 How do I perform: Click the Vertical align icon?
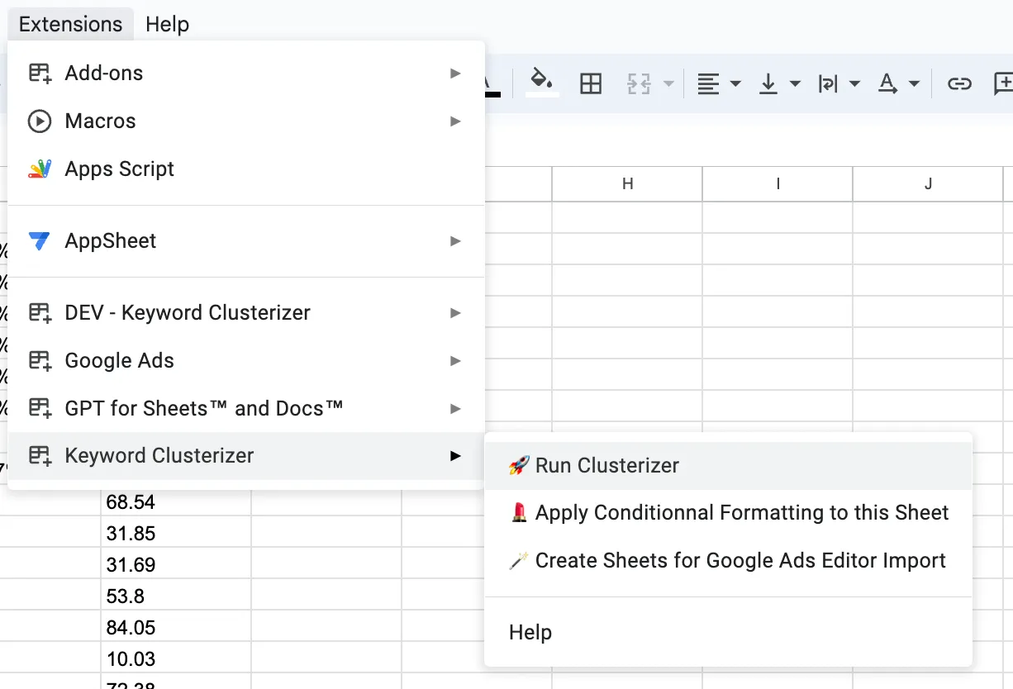pyautogui.click(x=768, y=83)
